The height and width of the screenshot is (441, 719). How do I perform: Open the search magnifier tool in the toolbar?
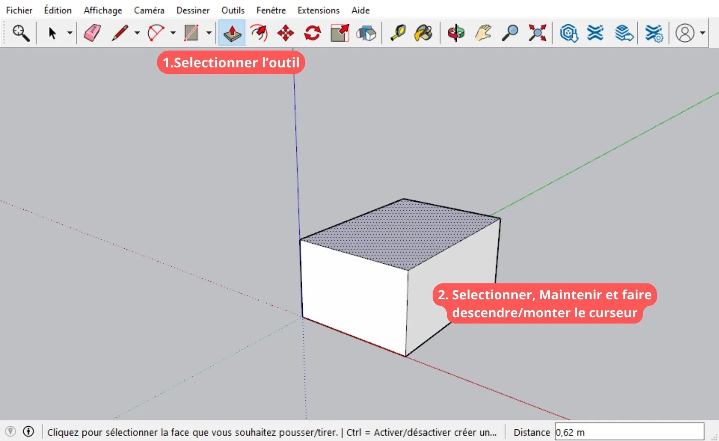(x=20, y=33)
